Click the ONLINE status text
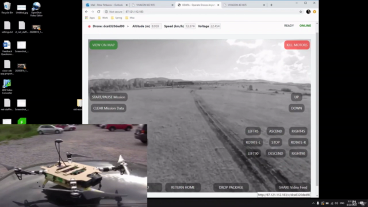 (x=305, y=25)
